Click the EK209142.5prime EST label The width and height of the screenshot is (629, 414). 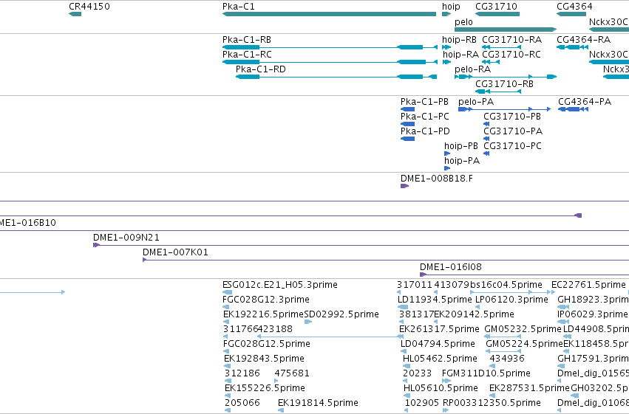tap(475, 314)
